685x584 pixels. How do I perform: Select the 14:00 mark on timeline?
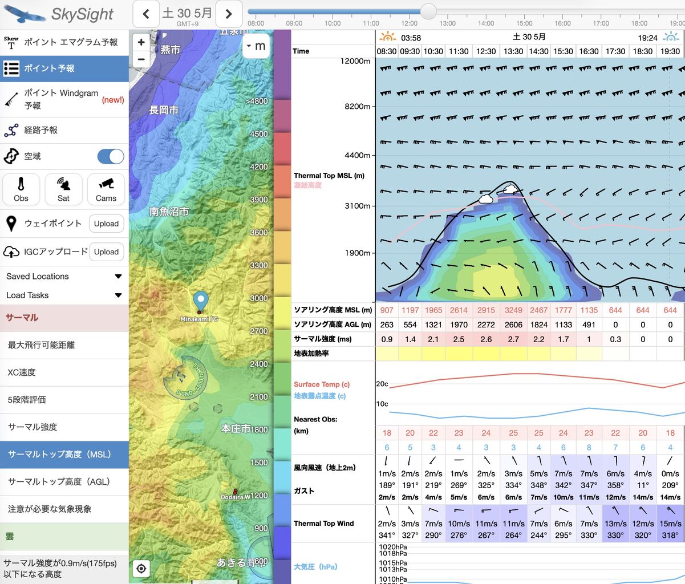click(486, 23)
